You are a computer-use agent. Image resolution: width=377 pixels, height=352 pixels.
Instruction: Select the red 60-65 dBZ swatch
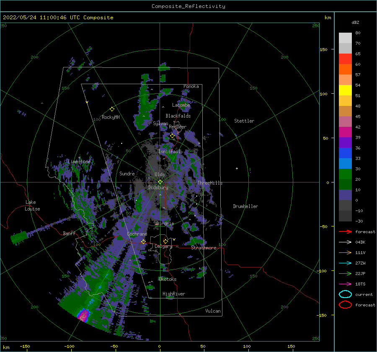point(345,59)
